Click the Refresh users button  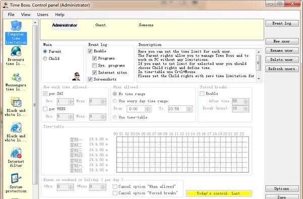coord(282,69)
